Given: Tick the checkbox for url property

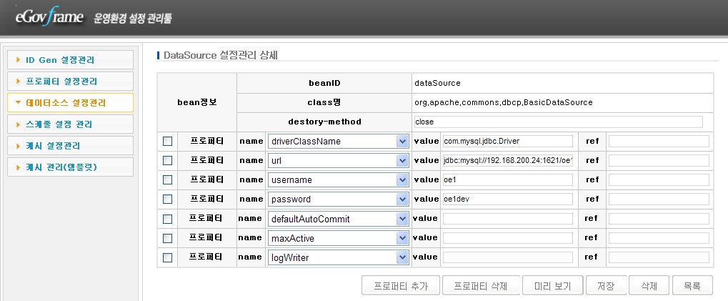Looking at the screenshot, I should click(x=168, y=161).
